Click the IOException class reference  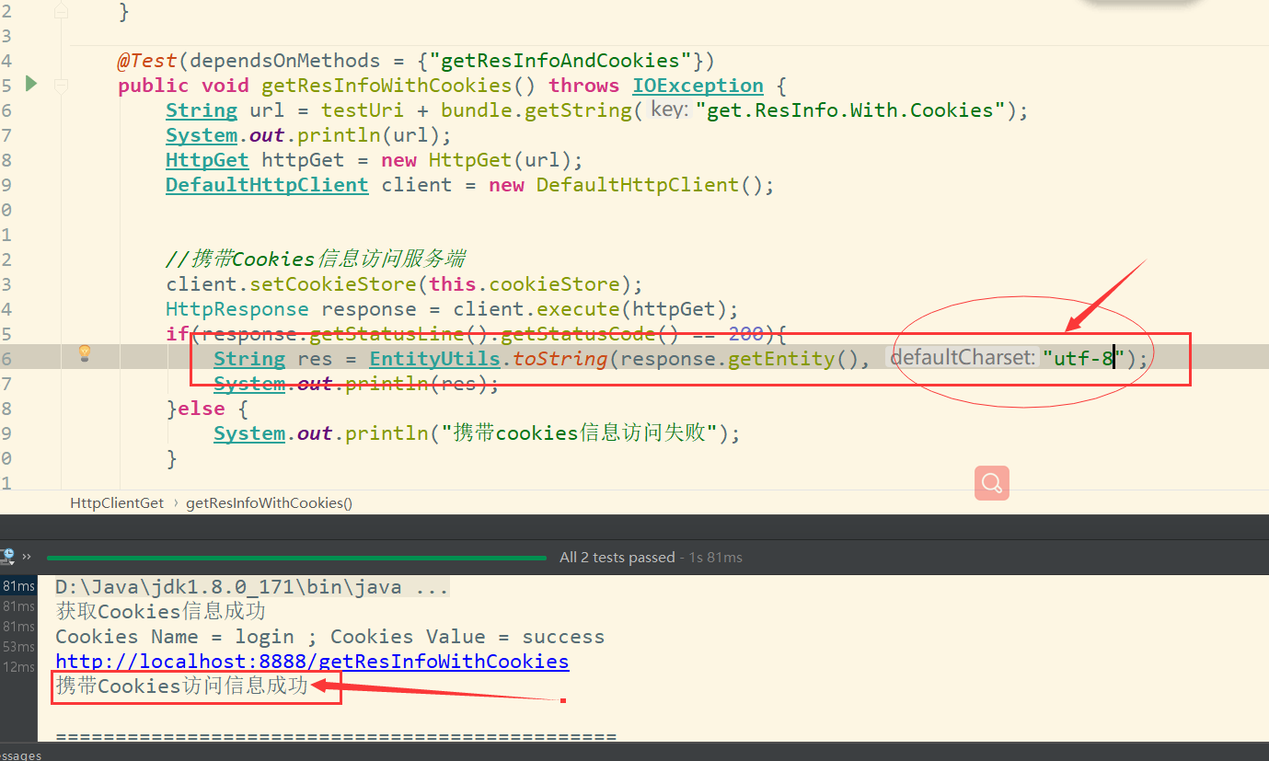698,86
